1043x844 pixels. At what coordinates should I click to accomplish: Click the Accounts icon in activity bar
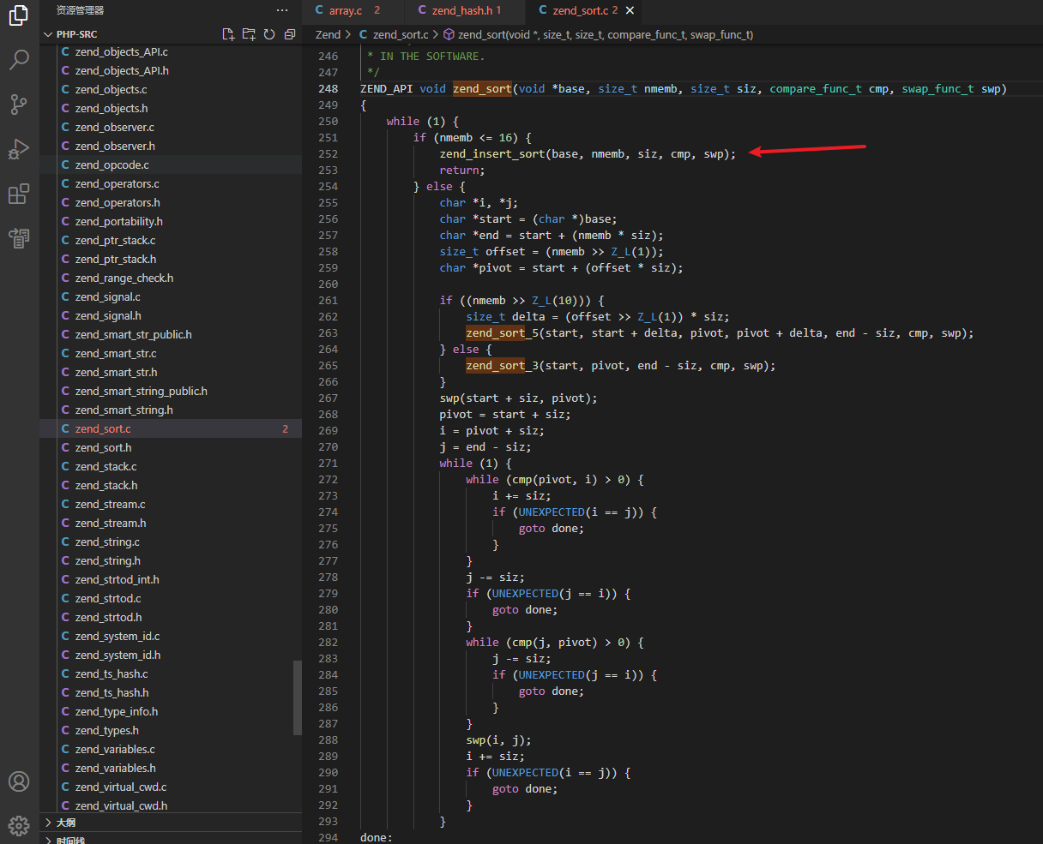[x=19, y=781]
